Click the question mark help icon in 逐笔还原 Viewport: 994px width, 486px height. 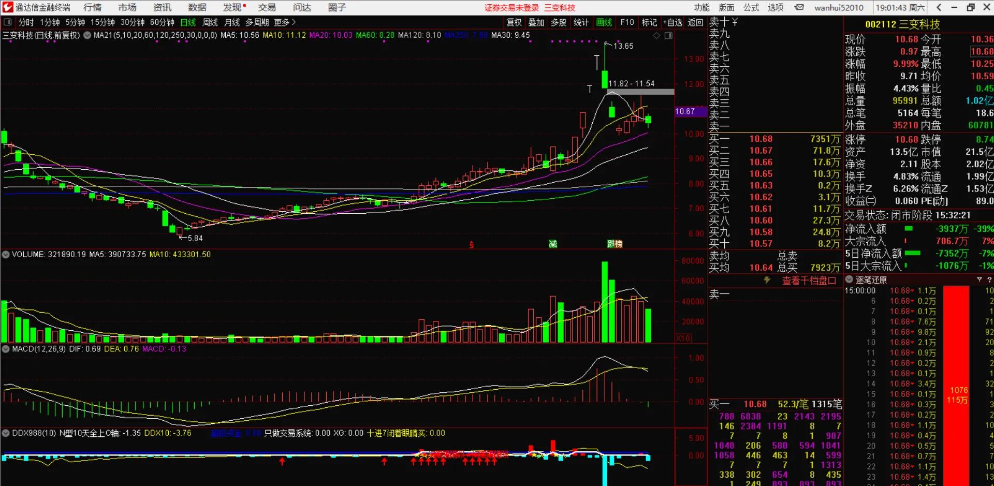pos(989,279)
